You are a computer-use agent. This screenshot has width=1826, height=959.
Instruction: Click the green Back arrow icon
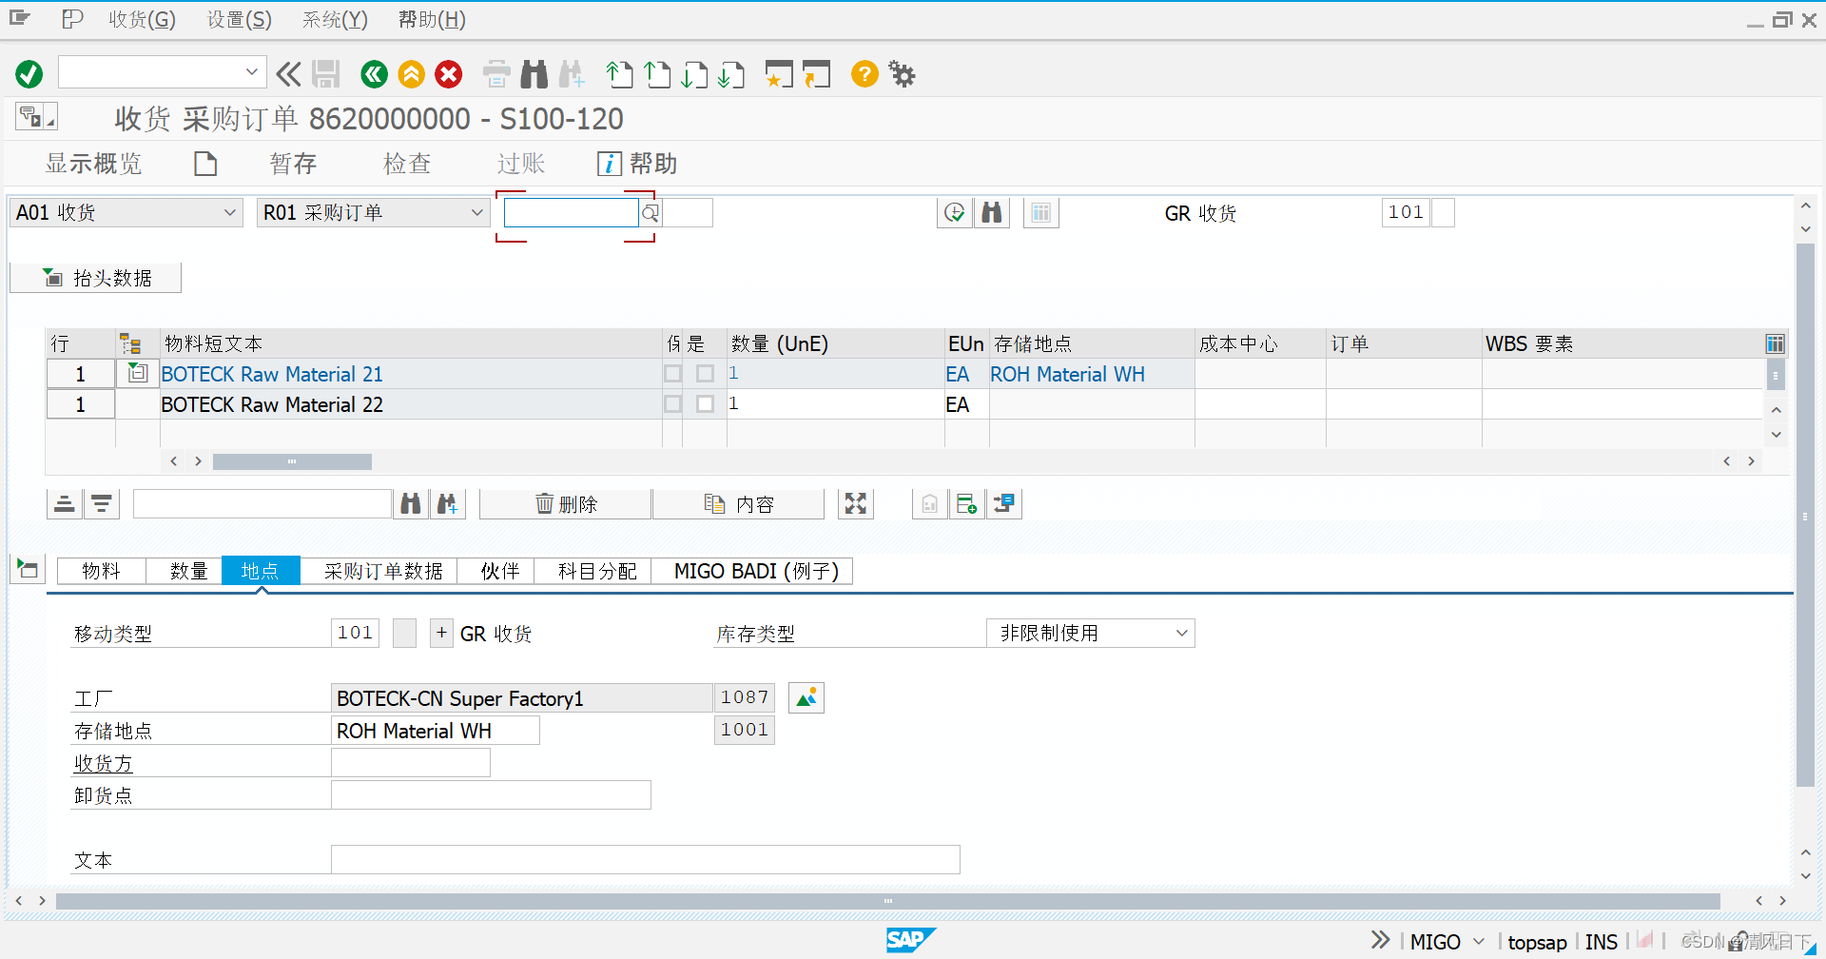(x=374, y=74)
